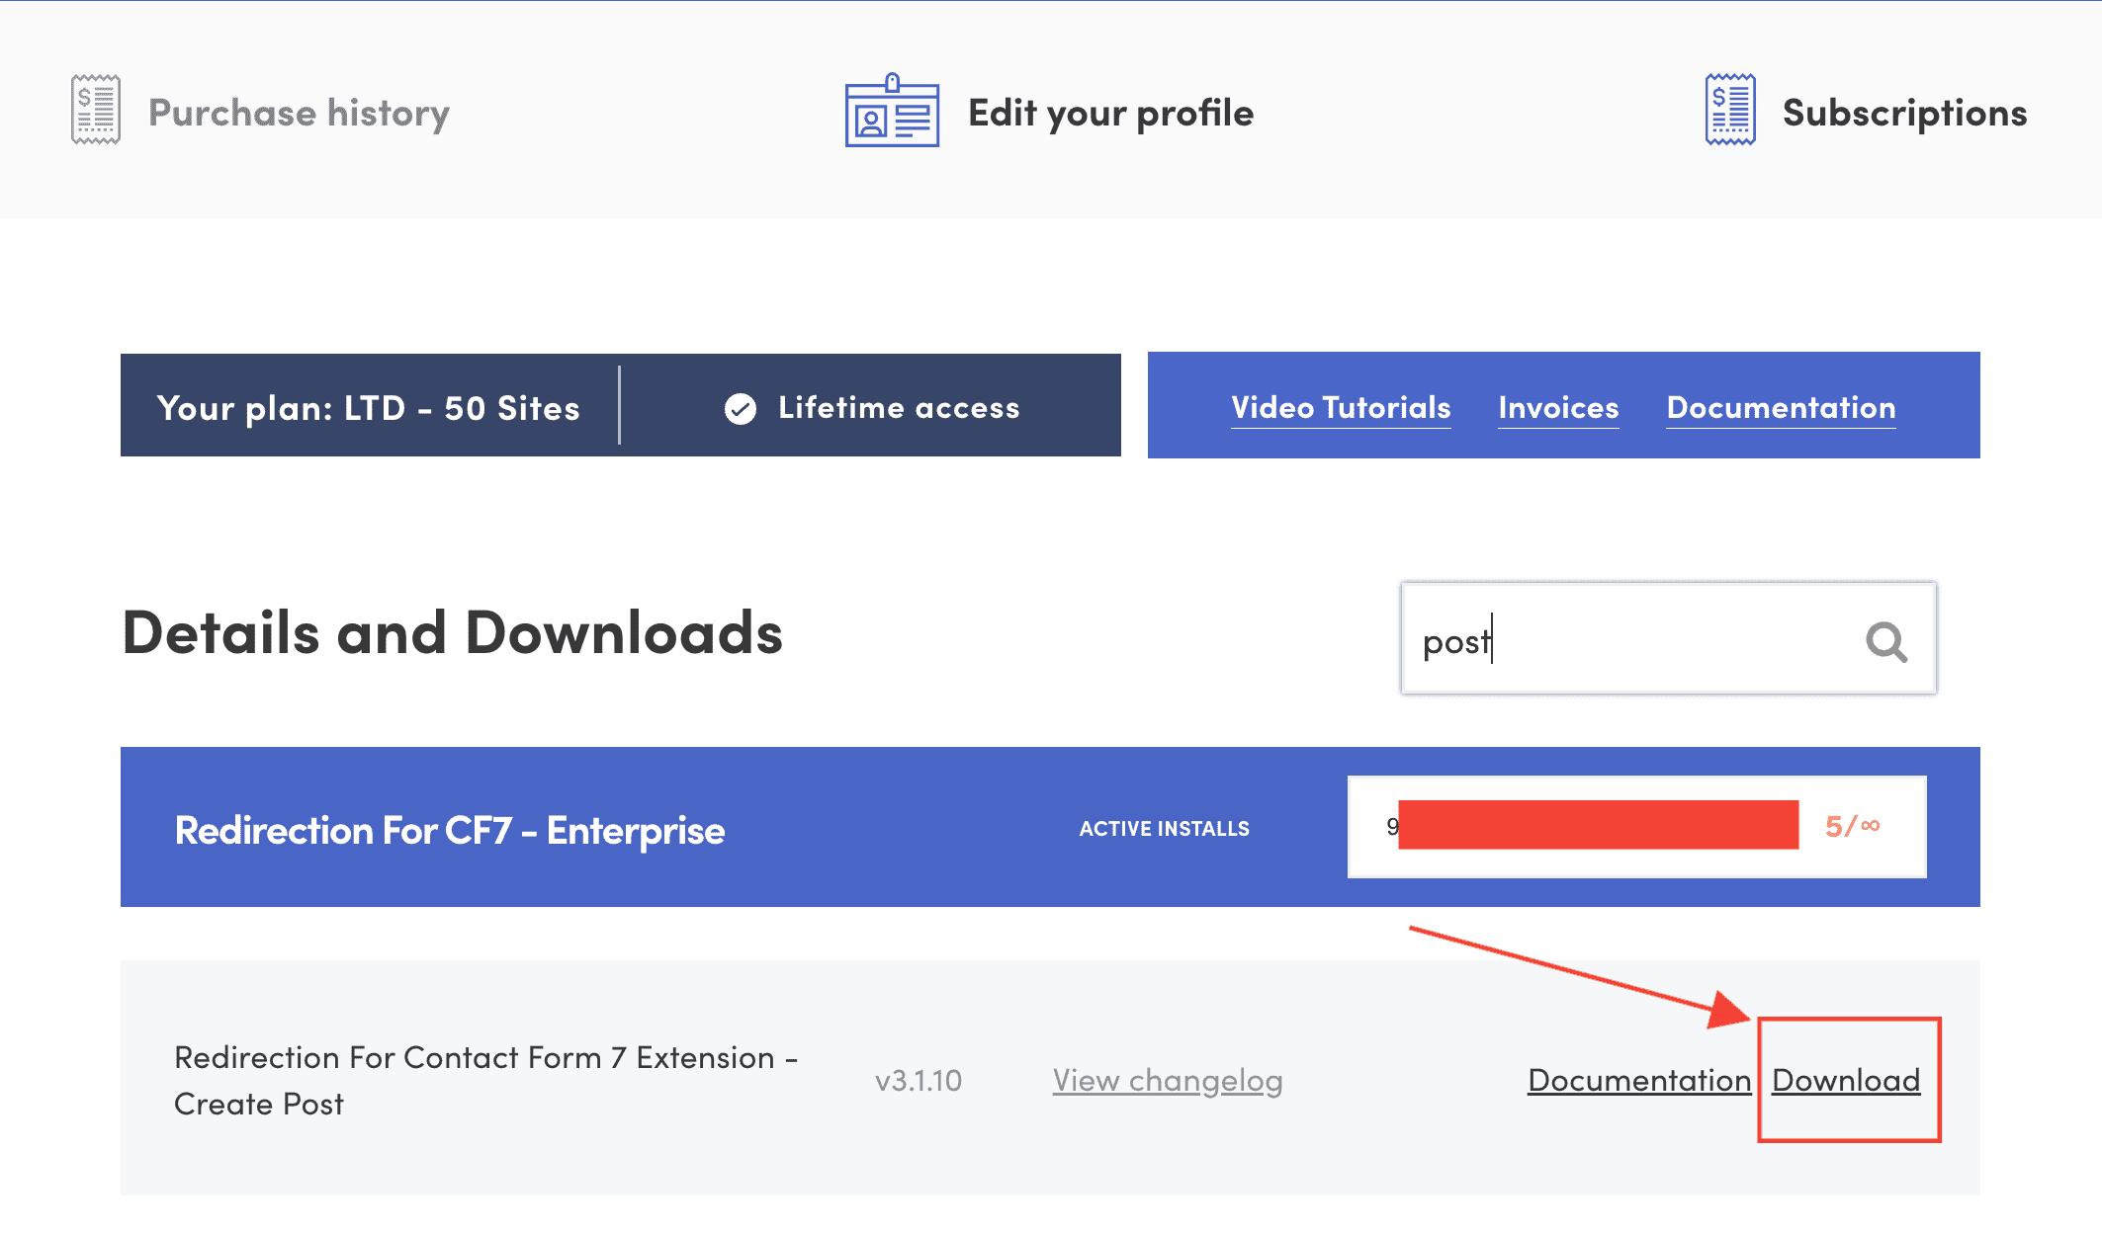Click the Lifetime access text
This screenshot has width=2102, height=1233.
pyautogui.click(x=898, y=407)
